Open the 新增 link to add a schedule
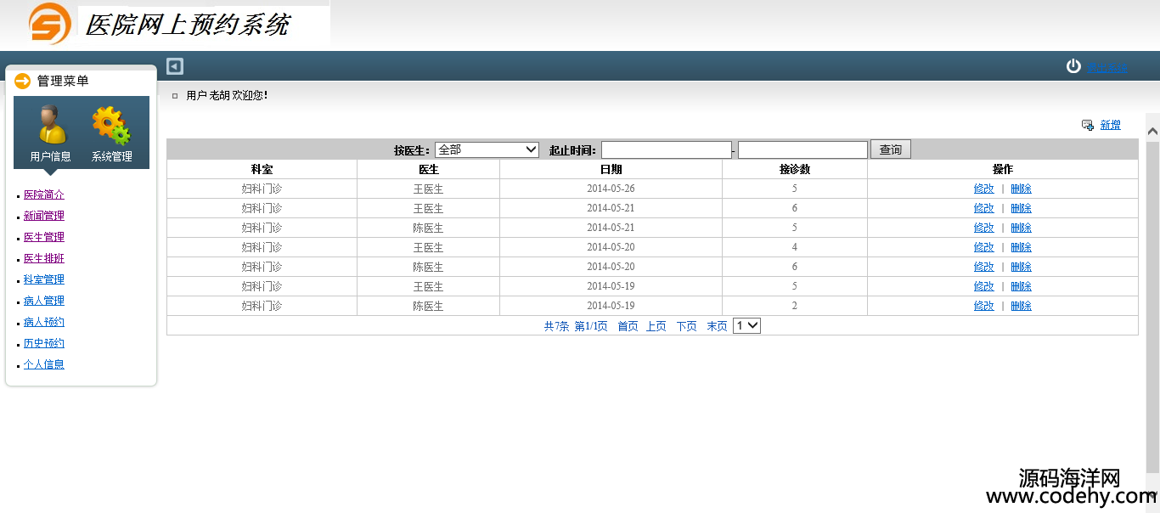The width and height of the screenshot is (1160, 513). [x=1110, y=125]
